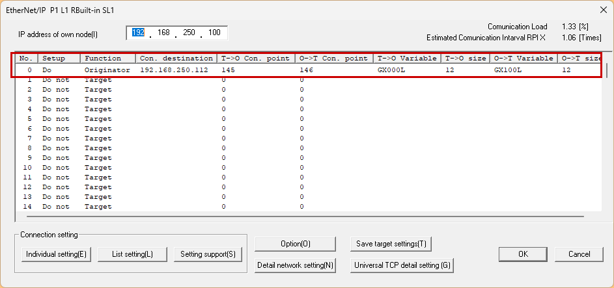614x288 pixels.
Task: Click the IP octet field showing 250
Action: click(189, 33)
